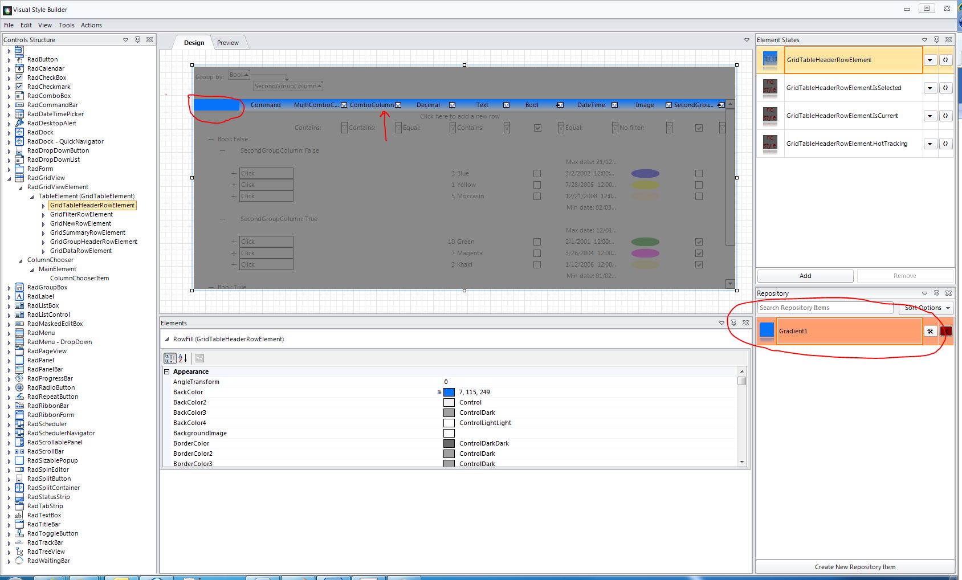Collapse the Appearance property category

tap(167, 371)
